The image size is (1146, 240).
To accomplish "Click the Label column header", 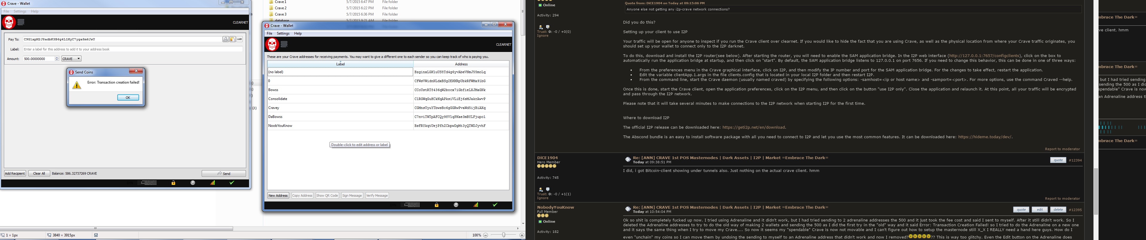I will coord(340,64).
